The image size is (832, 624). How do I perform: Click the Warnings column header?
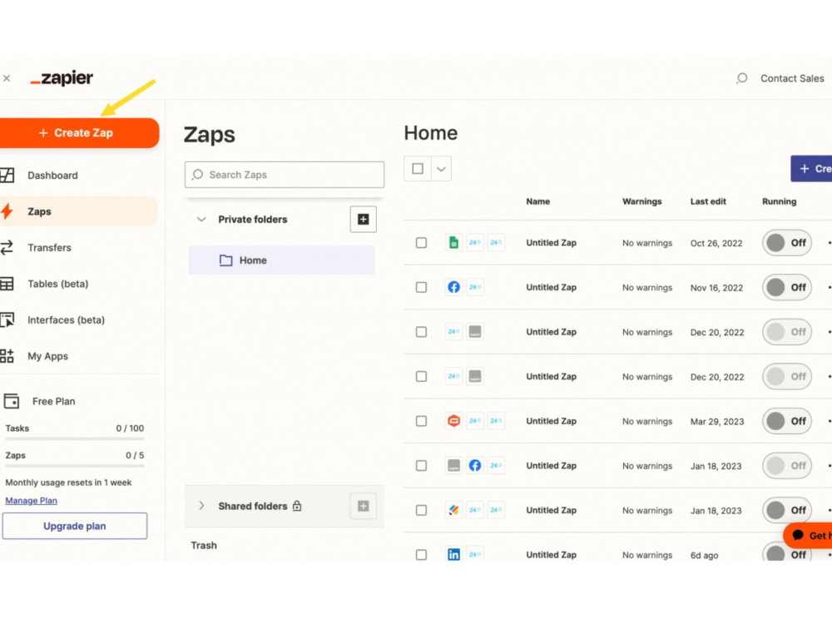pyautogui.click(x=641, y=201)
